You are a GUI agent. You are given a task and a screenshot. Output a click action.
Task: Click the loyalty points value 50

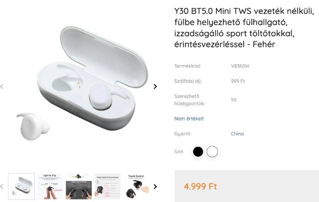pos(234,100)
